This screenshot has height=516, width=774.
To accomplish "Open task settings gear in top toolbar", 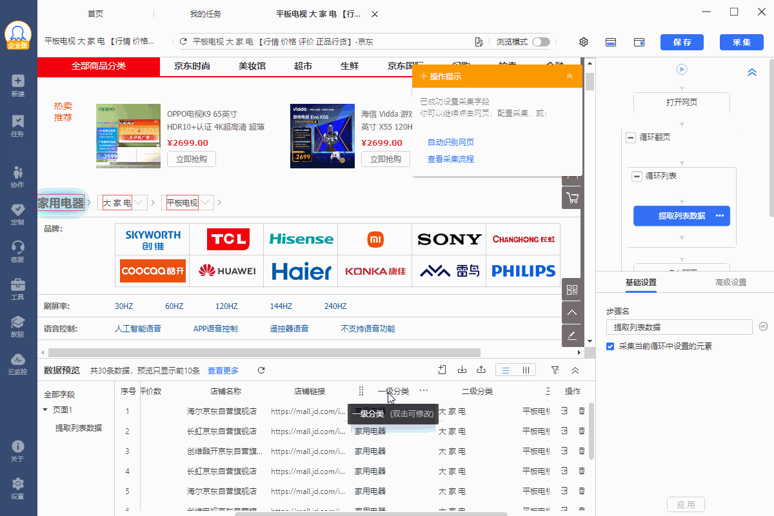I will [x=584, y=42].
